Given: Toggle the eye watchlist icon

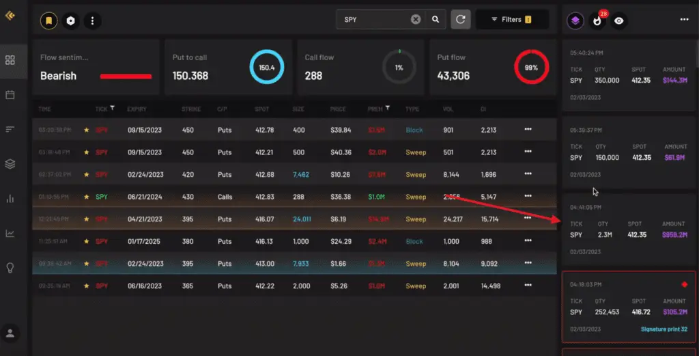Looking at the screenshot, I should [x=618, y=20].
